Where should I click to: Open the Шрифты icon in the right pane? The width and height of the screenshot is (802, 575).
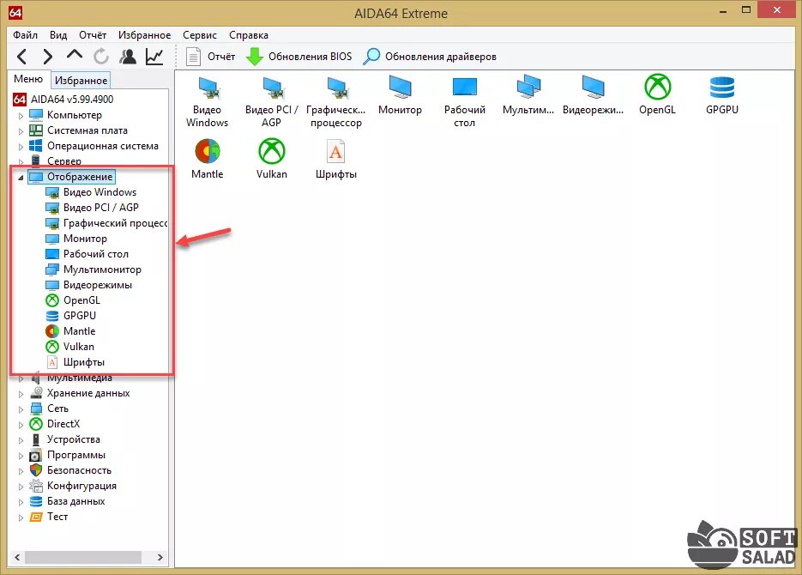(x=336, y=159)
